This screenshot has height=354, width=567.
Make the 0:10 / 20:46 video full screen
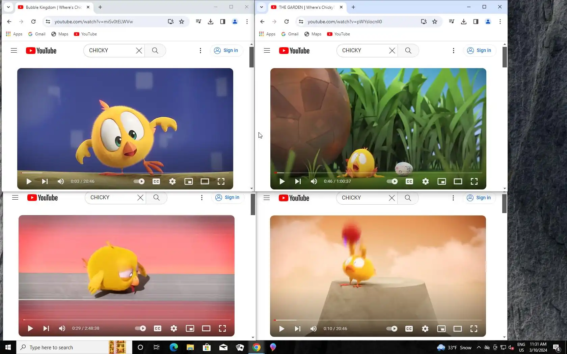(474, 329)
